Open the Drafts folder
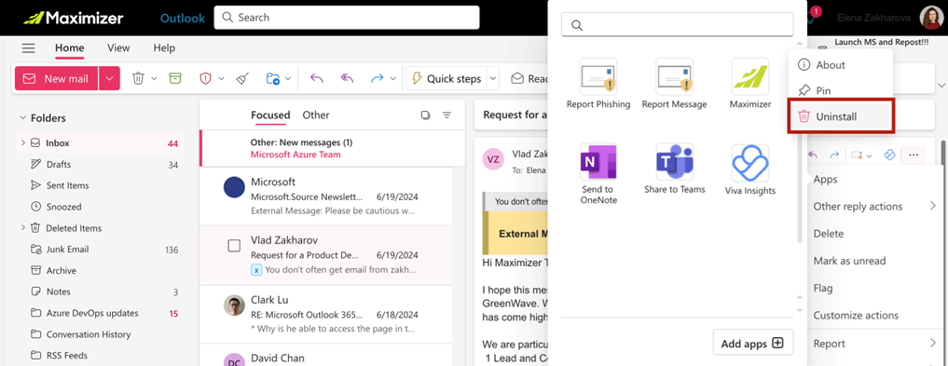 click(101, 164)
